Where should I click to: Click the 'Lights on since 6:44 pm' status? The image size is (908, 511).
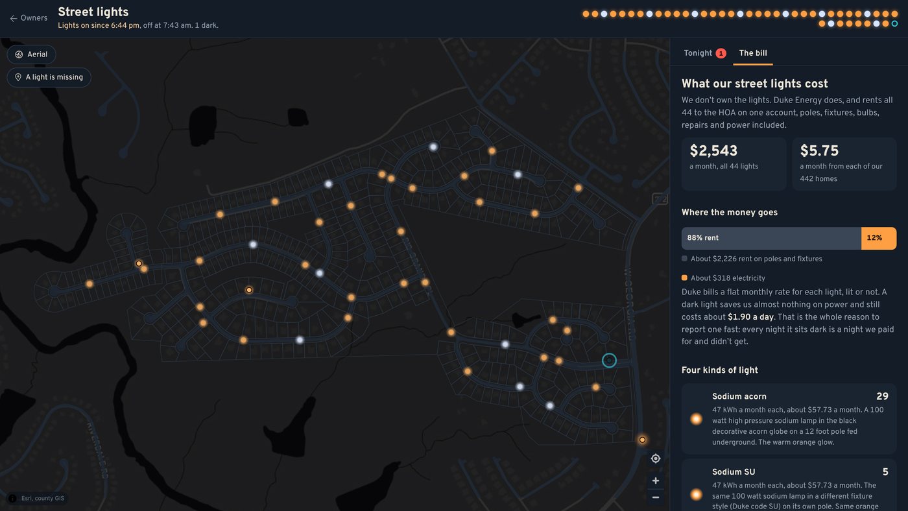(x=99, y=26)
